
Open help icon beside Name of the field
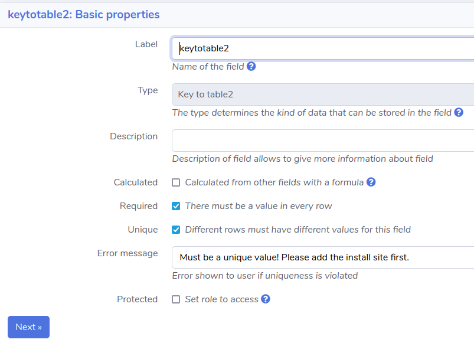pyautogui.click(x=251, y=66)
